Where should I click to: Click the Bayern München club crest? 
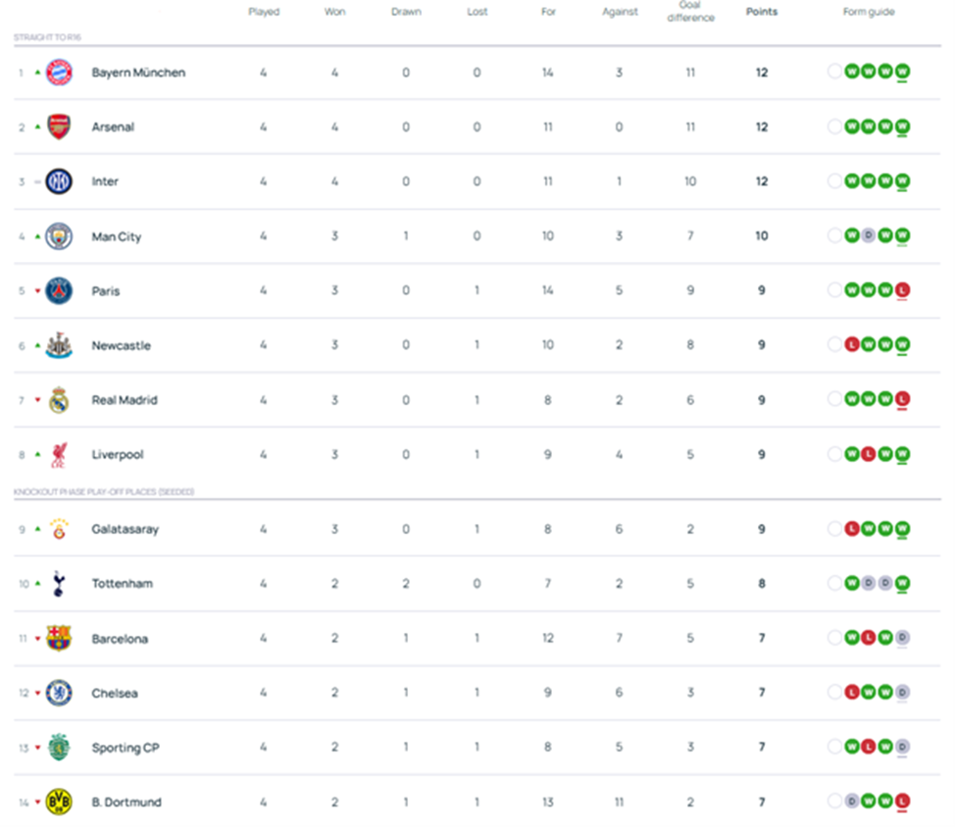tap(59, 73)
